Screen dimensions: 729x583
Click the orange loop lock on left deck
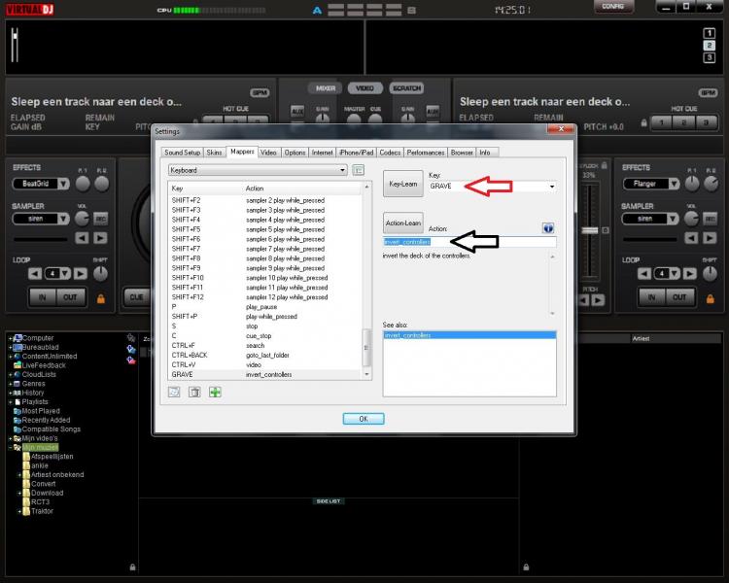coord(101,298)
